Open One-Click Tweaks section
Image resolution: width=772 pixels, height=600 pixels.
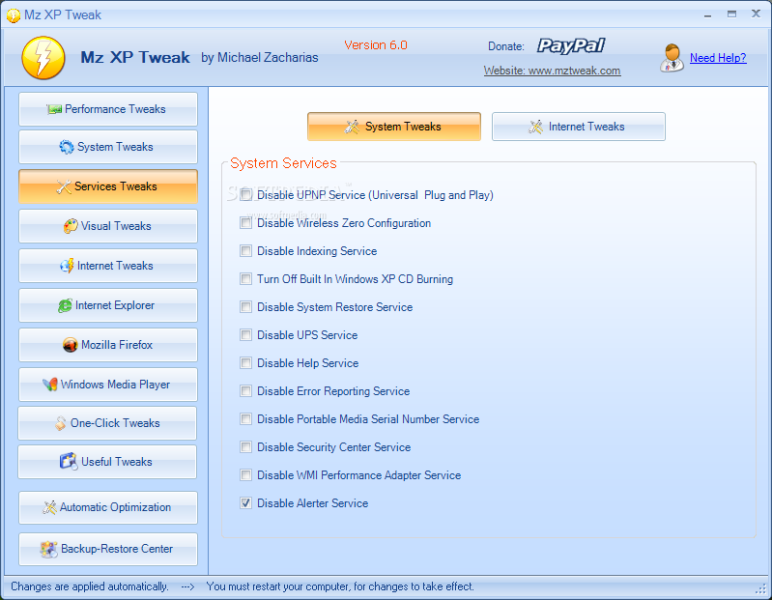107,423
